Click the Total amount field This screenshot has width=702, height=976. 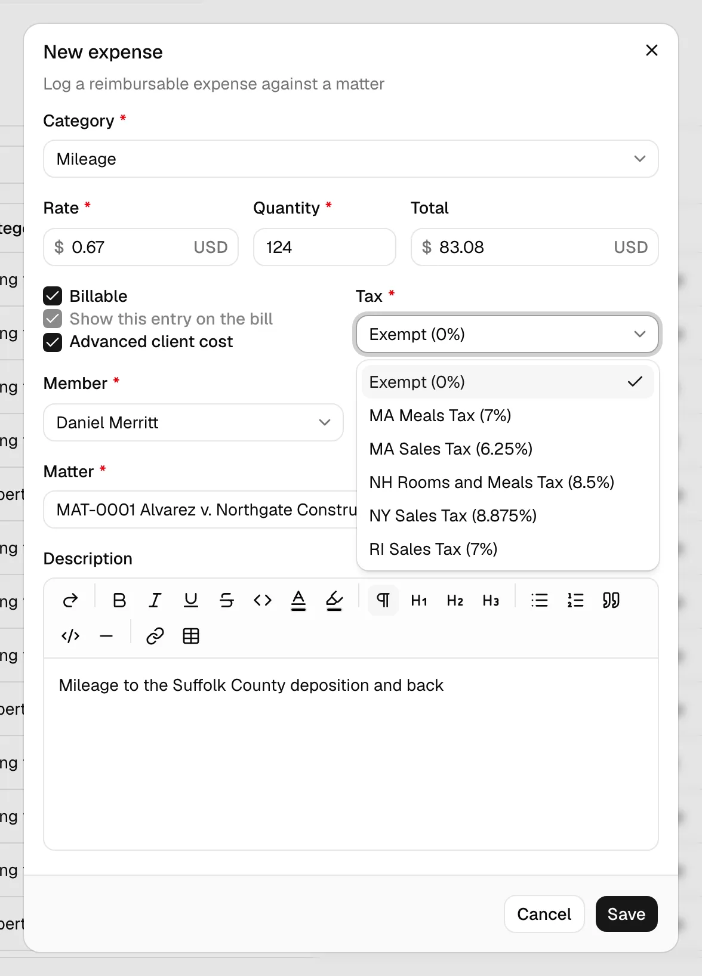(535, 247)
